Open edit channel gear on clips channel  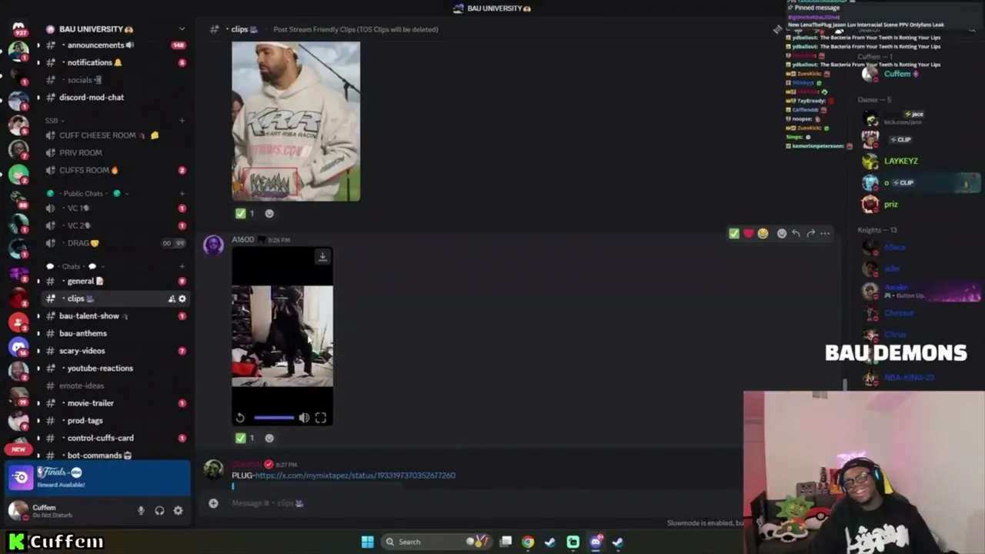(x=182, y=299)
